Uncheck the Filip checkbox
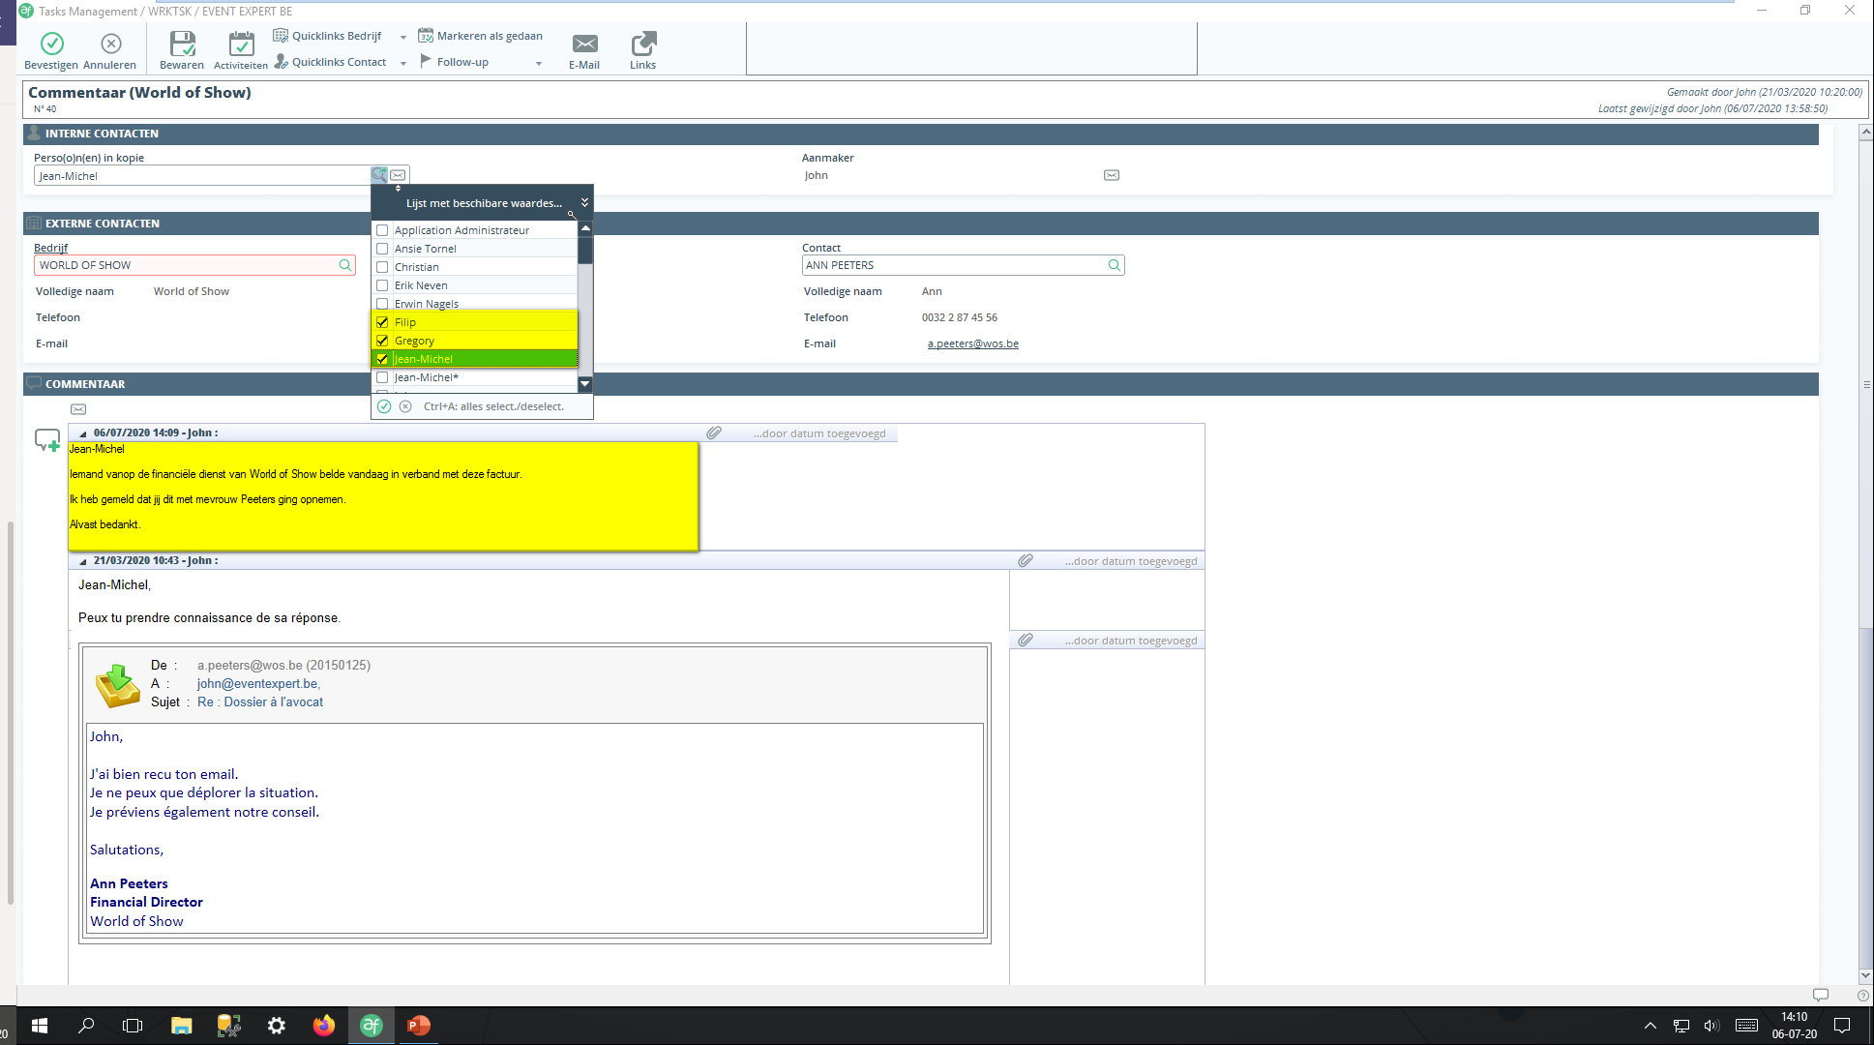The height and width of the screenshot is (1045, 1874). pos(382,322)
